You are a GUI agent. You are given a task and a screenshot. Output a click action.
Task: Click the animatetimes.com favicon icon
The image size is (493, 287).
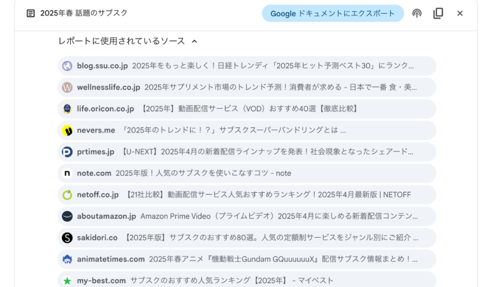coord(67,259)
